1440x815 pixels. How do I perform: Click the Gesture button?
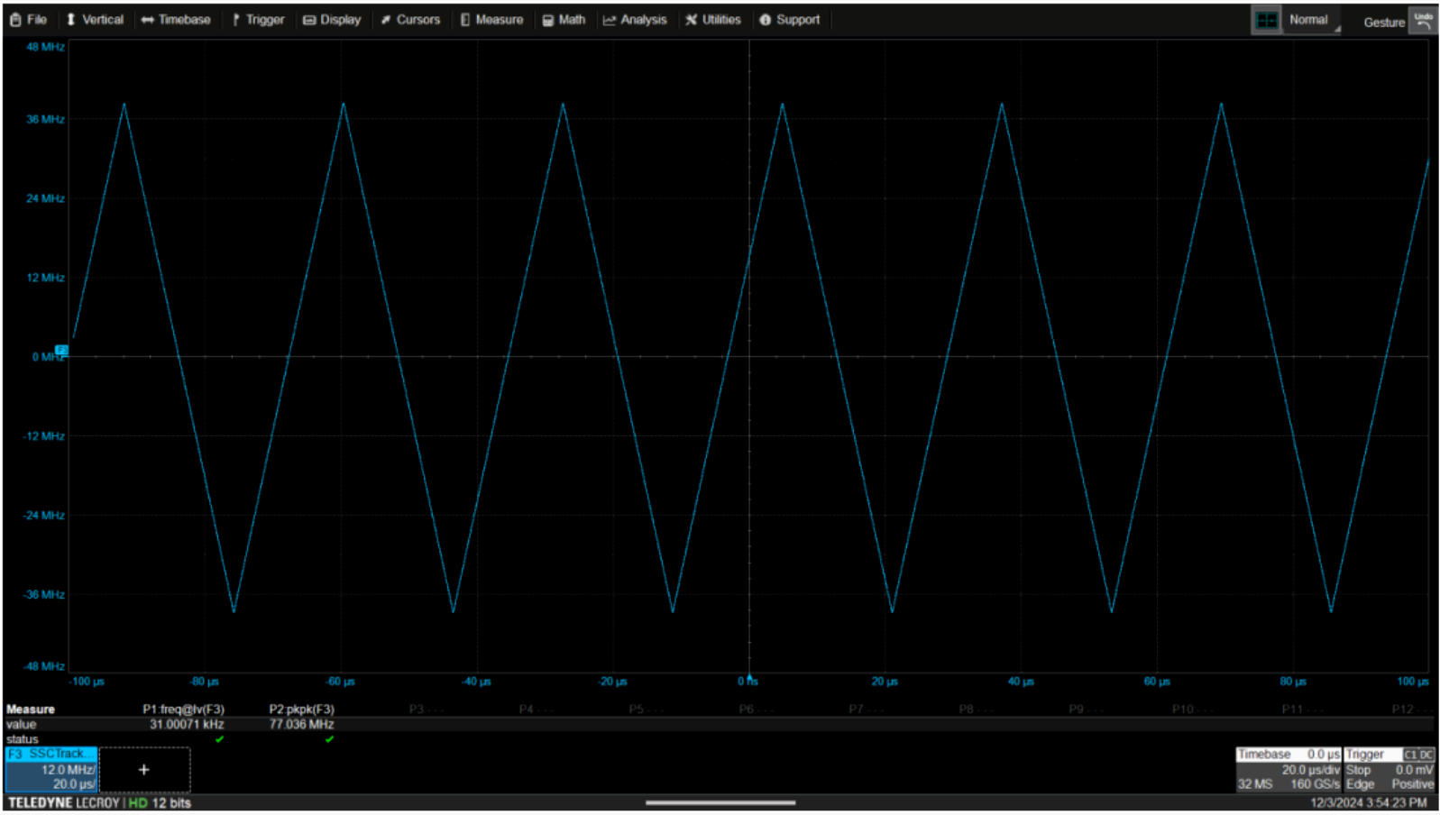[x=1383, y=23]
